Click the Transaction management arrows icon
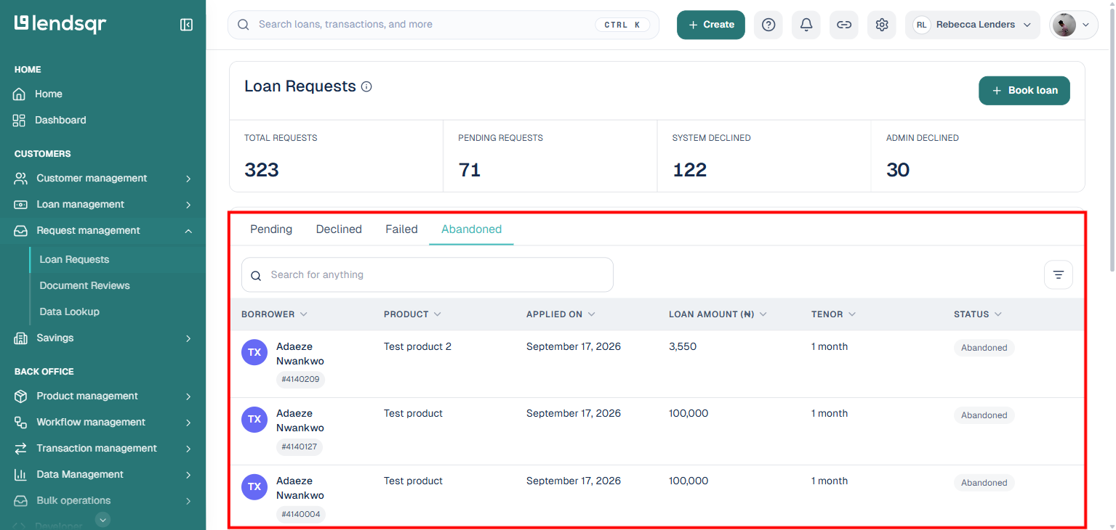Viewport: 1116px width, 530px height. [21, 449]
